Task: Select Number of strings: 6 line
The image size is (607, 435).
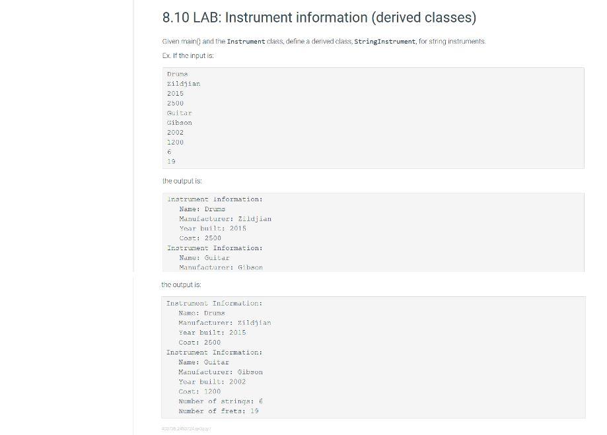Action: click(219, 401)
